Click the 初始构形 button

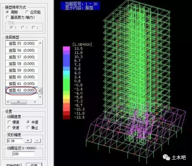click(x=13, y=165)
